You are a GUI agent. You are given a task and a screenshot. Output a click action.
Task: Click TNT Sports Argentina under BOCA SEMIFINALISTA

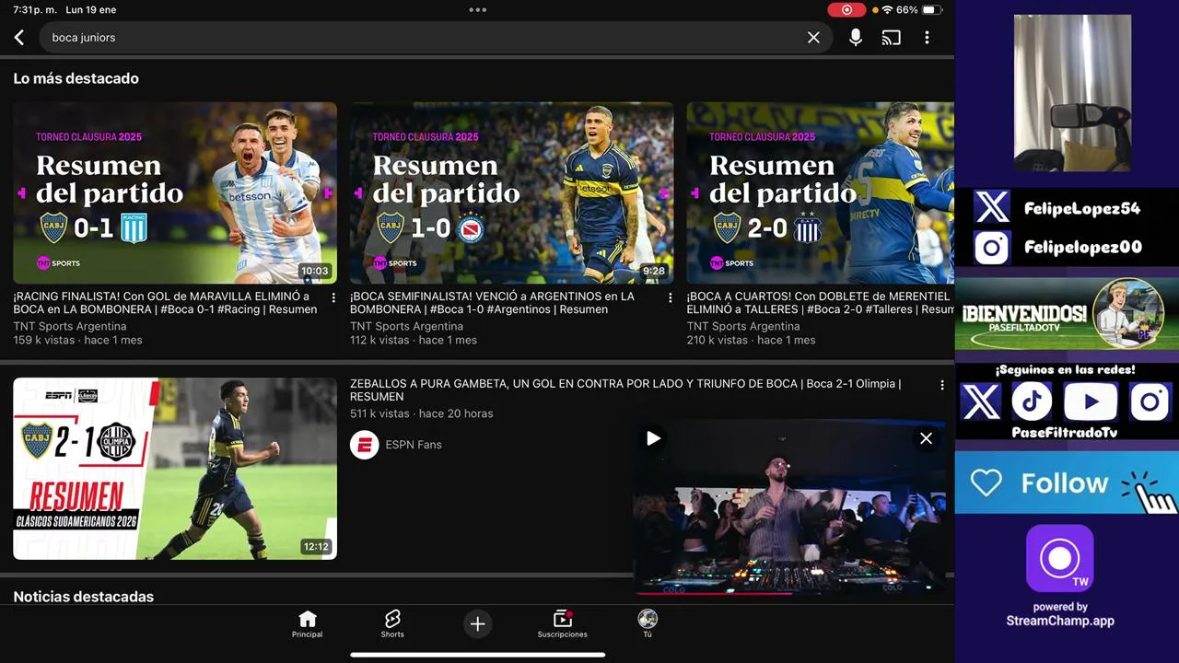[406, 326]
